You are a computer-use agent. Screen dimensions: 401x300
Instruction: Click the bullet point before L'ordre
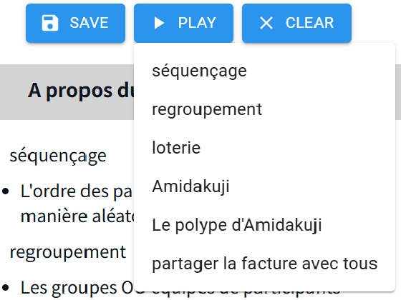[x=6, y=191]
